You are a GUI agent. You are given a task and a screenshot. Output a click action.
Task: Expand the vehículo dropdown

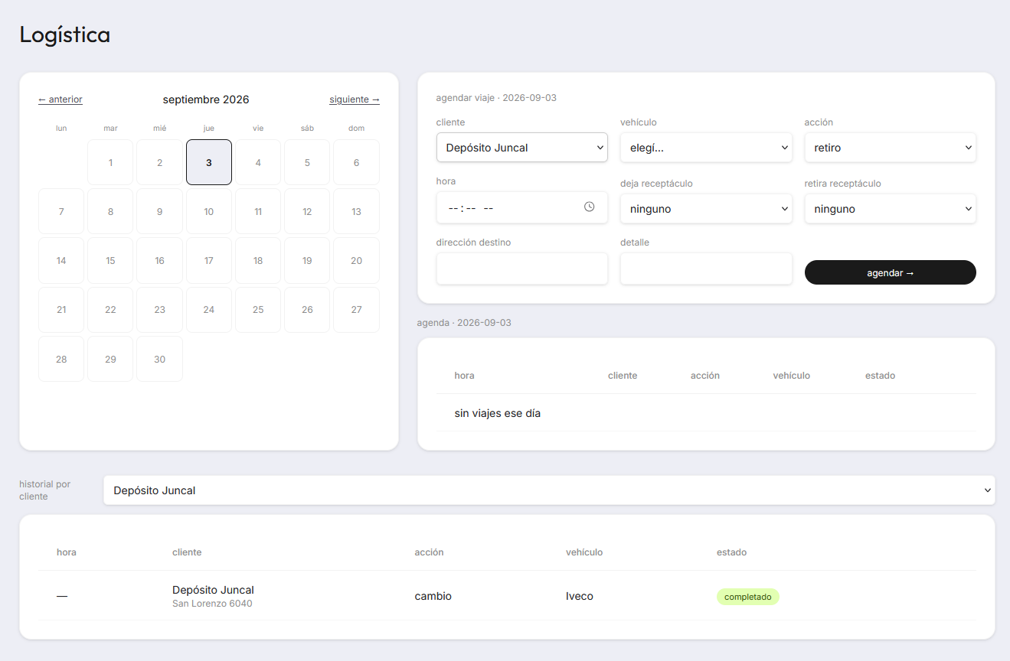point(706,148)
